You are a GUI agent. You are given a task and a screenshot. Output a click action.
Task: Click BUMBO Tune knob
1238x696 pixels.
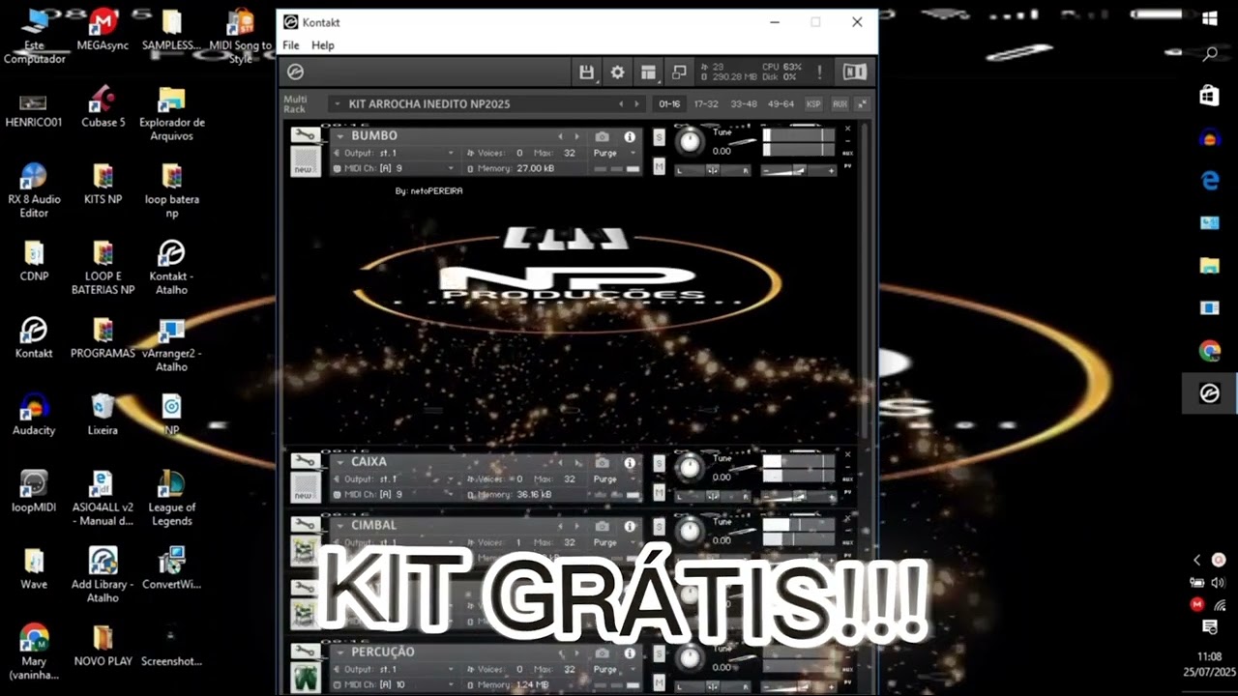[690, 142]
